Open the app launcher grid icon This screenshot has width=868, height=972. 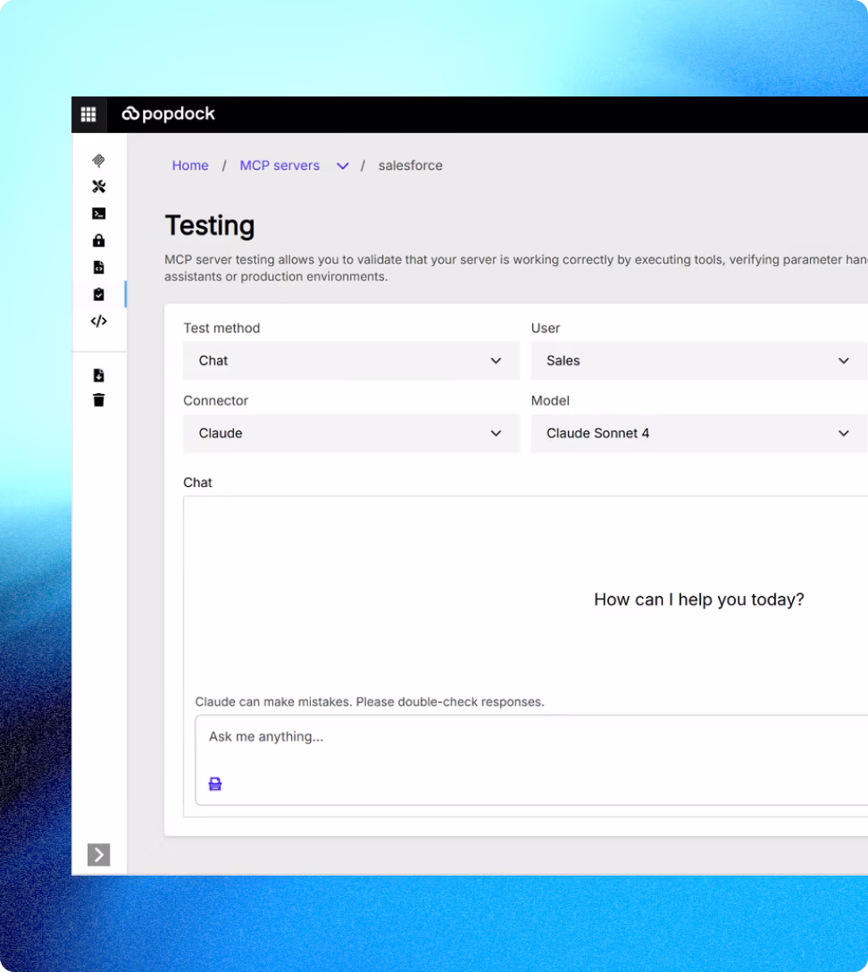pyautogui.click(x=88, y=114)
